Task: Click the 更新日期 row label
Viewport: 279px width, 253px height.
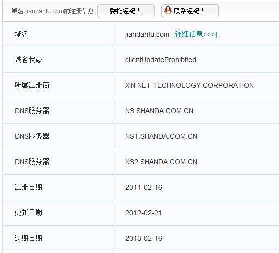Action: coord(28,213)
